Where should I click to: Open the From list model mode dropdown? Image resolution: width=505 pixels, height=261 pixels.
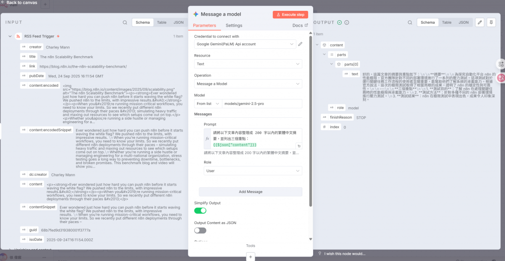point(208,103)
